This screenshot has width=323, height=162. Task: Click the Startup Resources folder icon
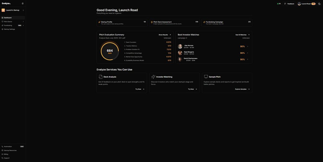coord(2,150)
